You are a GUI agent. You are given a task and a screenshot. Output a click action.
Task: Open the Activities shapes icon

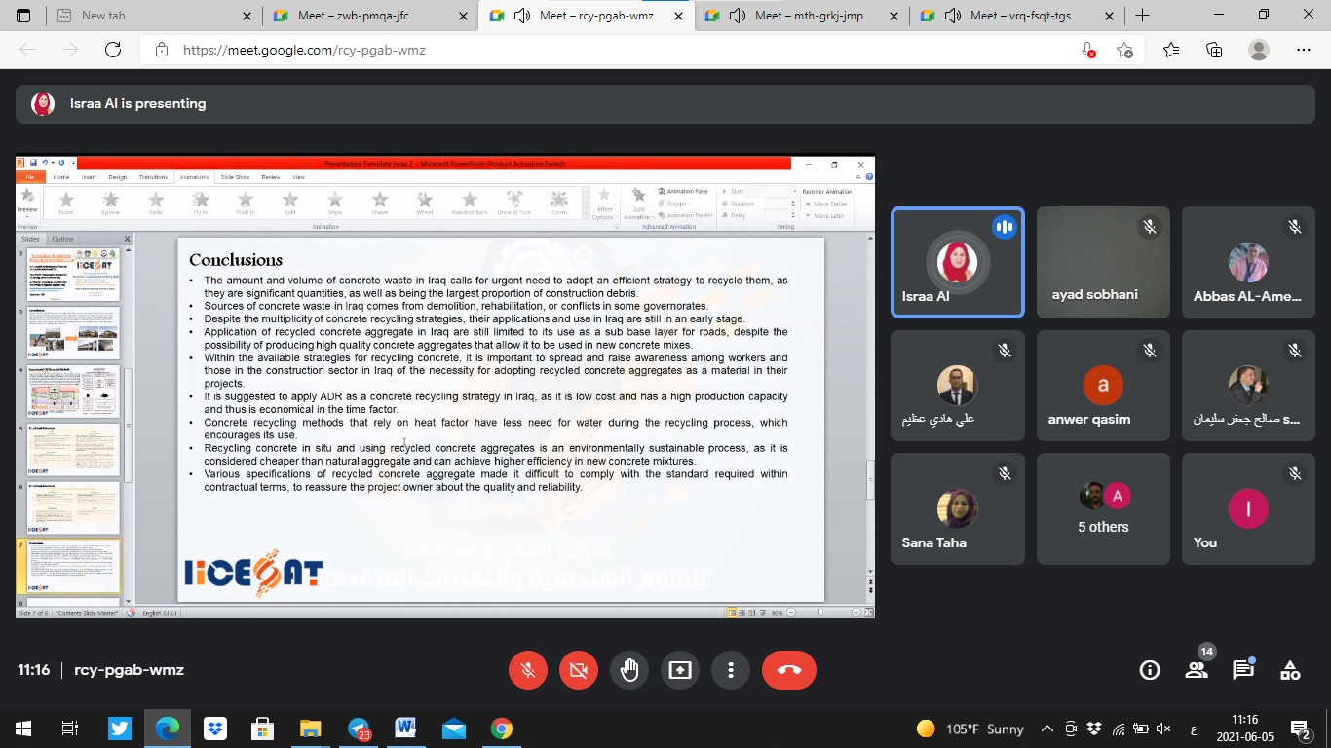pyautogui.click(x=1290, y=670)
